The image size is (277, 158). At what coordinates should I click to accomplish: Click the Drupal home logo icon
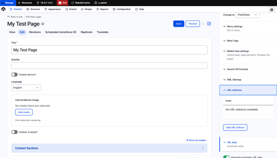coord(3,9)
